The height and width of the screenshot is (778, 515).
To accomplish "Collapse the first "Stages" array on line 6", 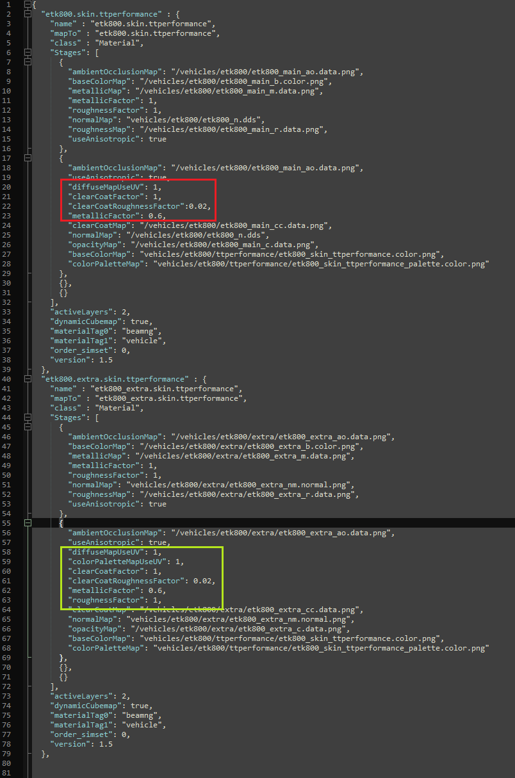I will 28,52.
